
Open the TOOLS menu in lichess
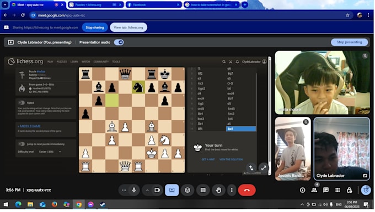click(x=116, y=62)
